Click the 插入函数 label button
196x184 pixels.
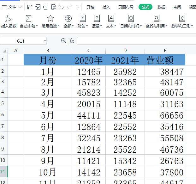(9, 26)
